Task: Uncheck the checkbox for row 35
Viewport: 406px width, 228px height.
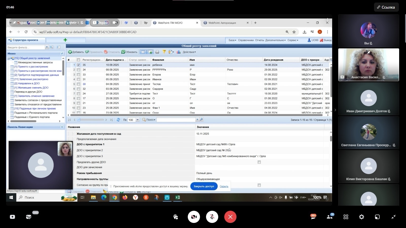Action: (78, 65)
